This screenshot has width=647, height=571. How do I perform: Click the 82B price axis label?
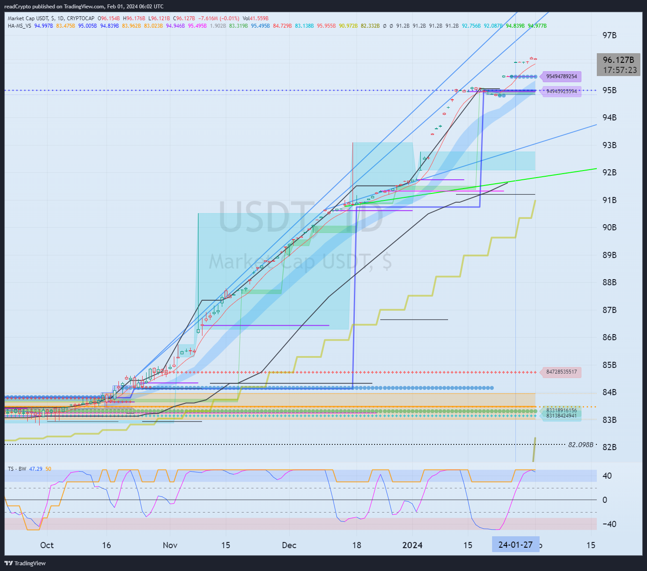[x=610, y=447]
